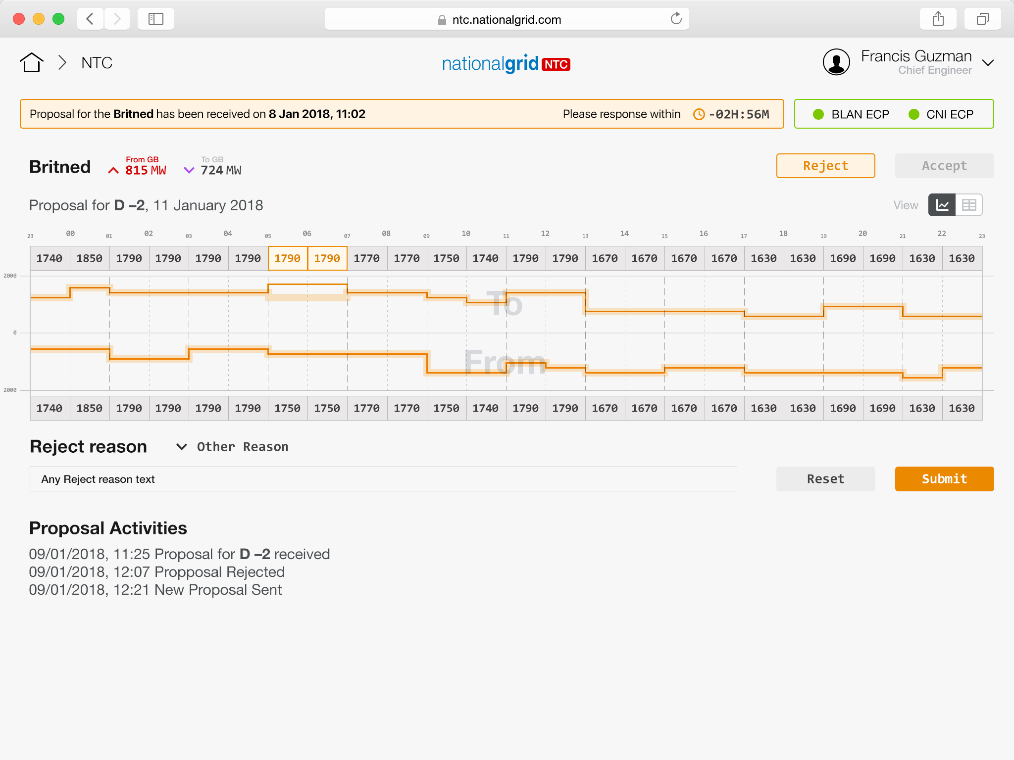Click the browser share icon
The image size is (1014, 760).
pyautogui.click(x=938, y=19)
